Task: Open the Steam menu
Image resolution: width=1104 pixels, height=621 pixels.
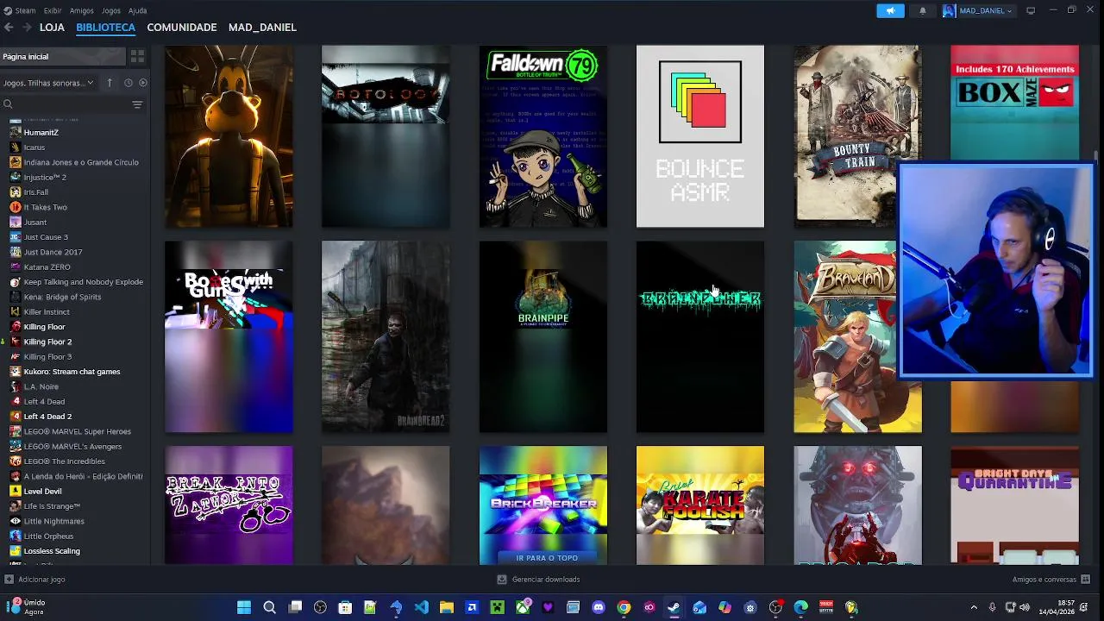Action: pos(20,10)
